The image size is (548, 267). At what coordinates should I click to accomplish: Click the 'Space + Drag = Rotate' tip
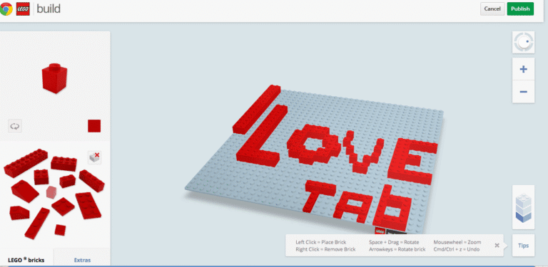(394, 242)
